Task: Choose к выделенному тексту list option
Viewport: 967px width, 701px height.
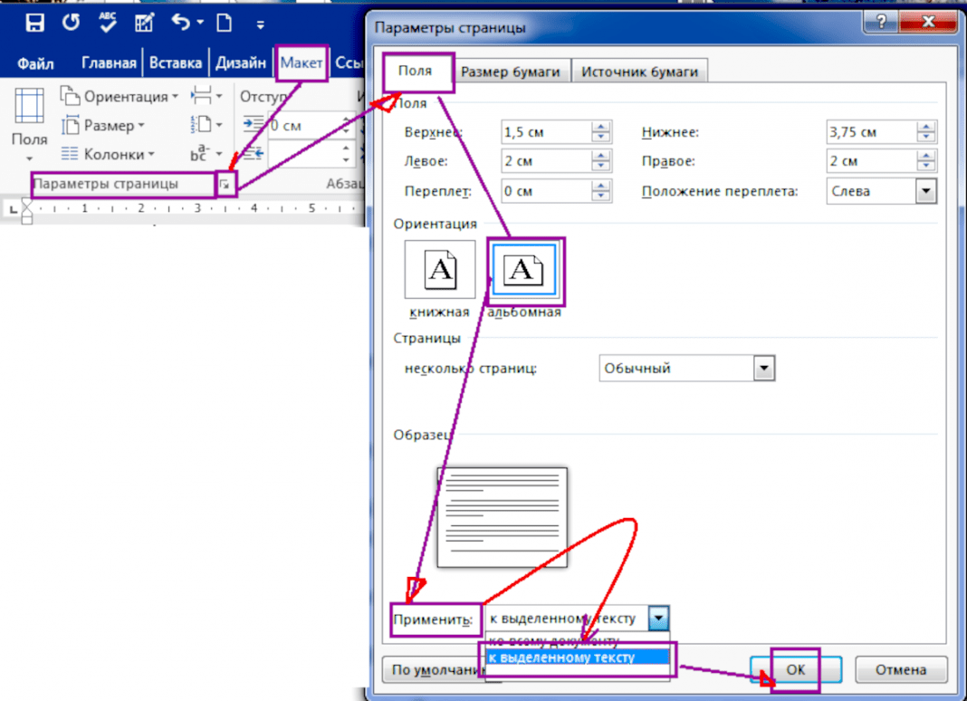Action: click(x=578, y=658)
